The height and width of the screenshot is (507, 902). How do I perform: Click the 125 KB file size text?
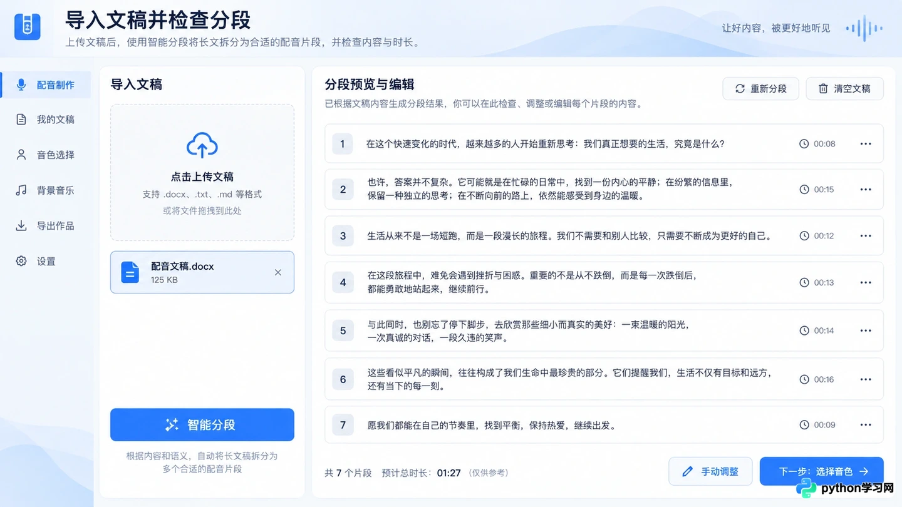(164, 280)
